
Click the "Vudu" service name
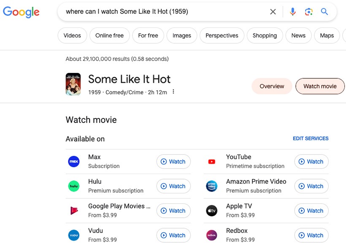[x=95, y=230]
